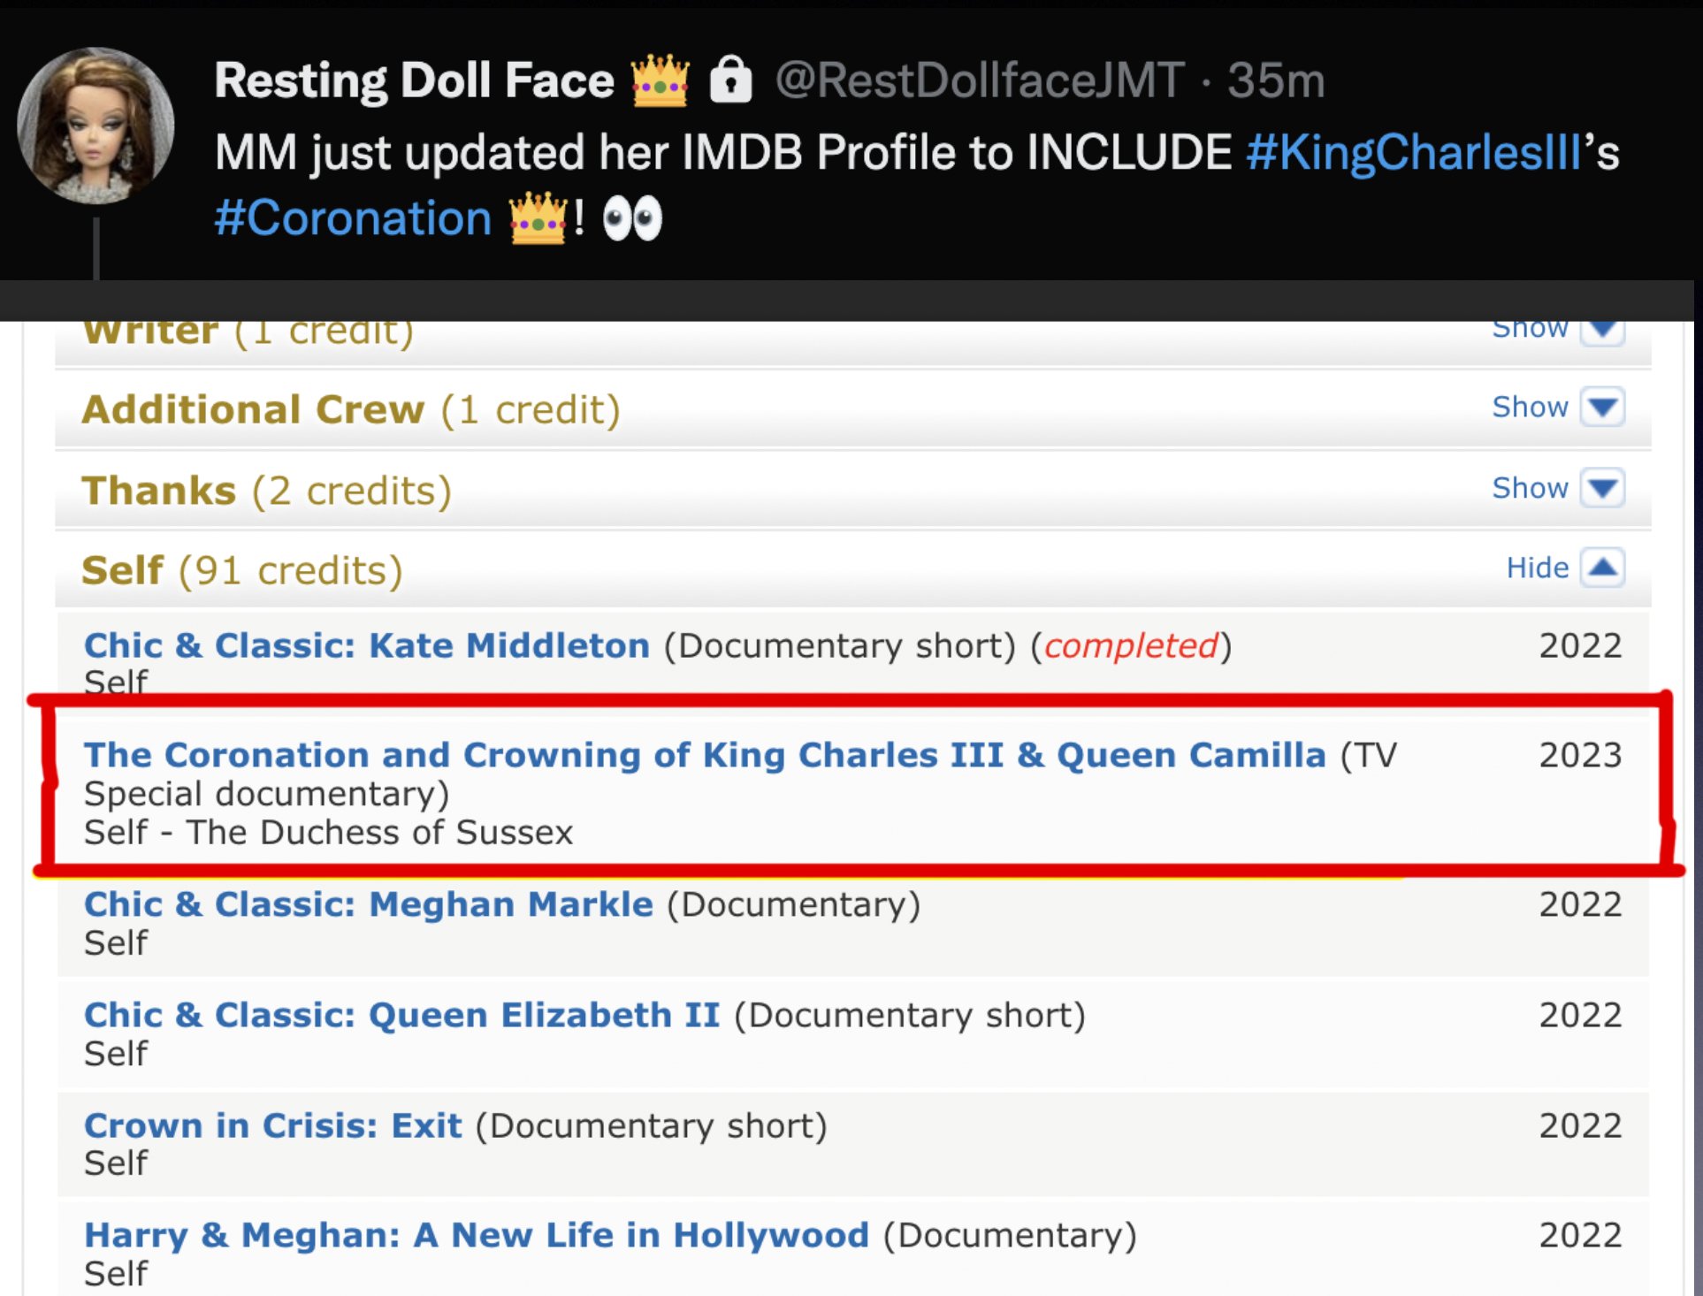Open Chic & Classic: Meghan Markle title

click(369, 904)
